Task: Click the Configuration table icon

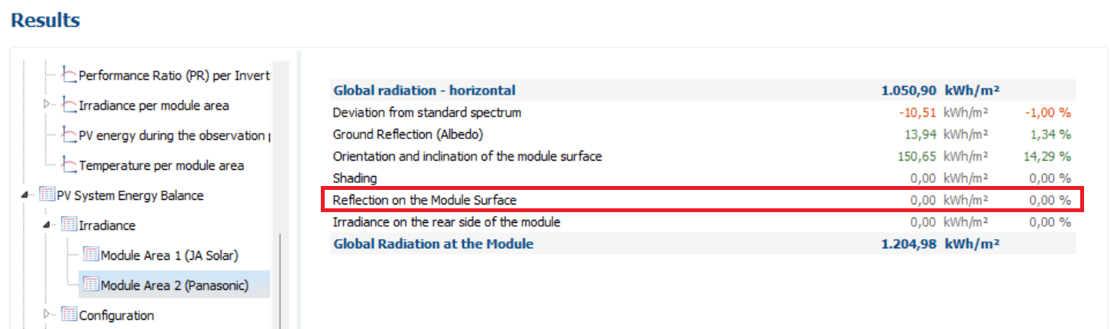Action: pos(68,315)
